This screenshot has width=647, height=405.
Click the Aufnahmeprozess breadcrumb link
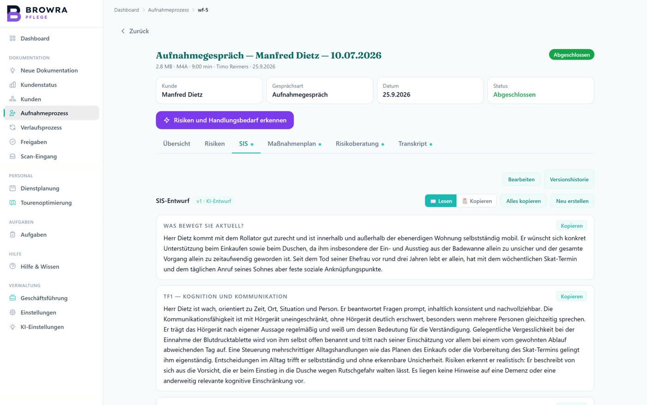[168, 10]
